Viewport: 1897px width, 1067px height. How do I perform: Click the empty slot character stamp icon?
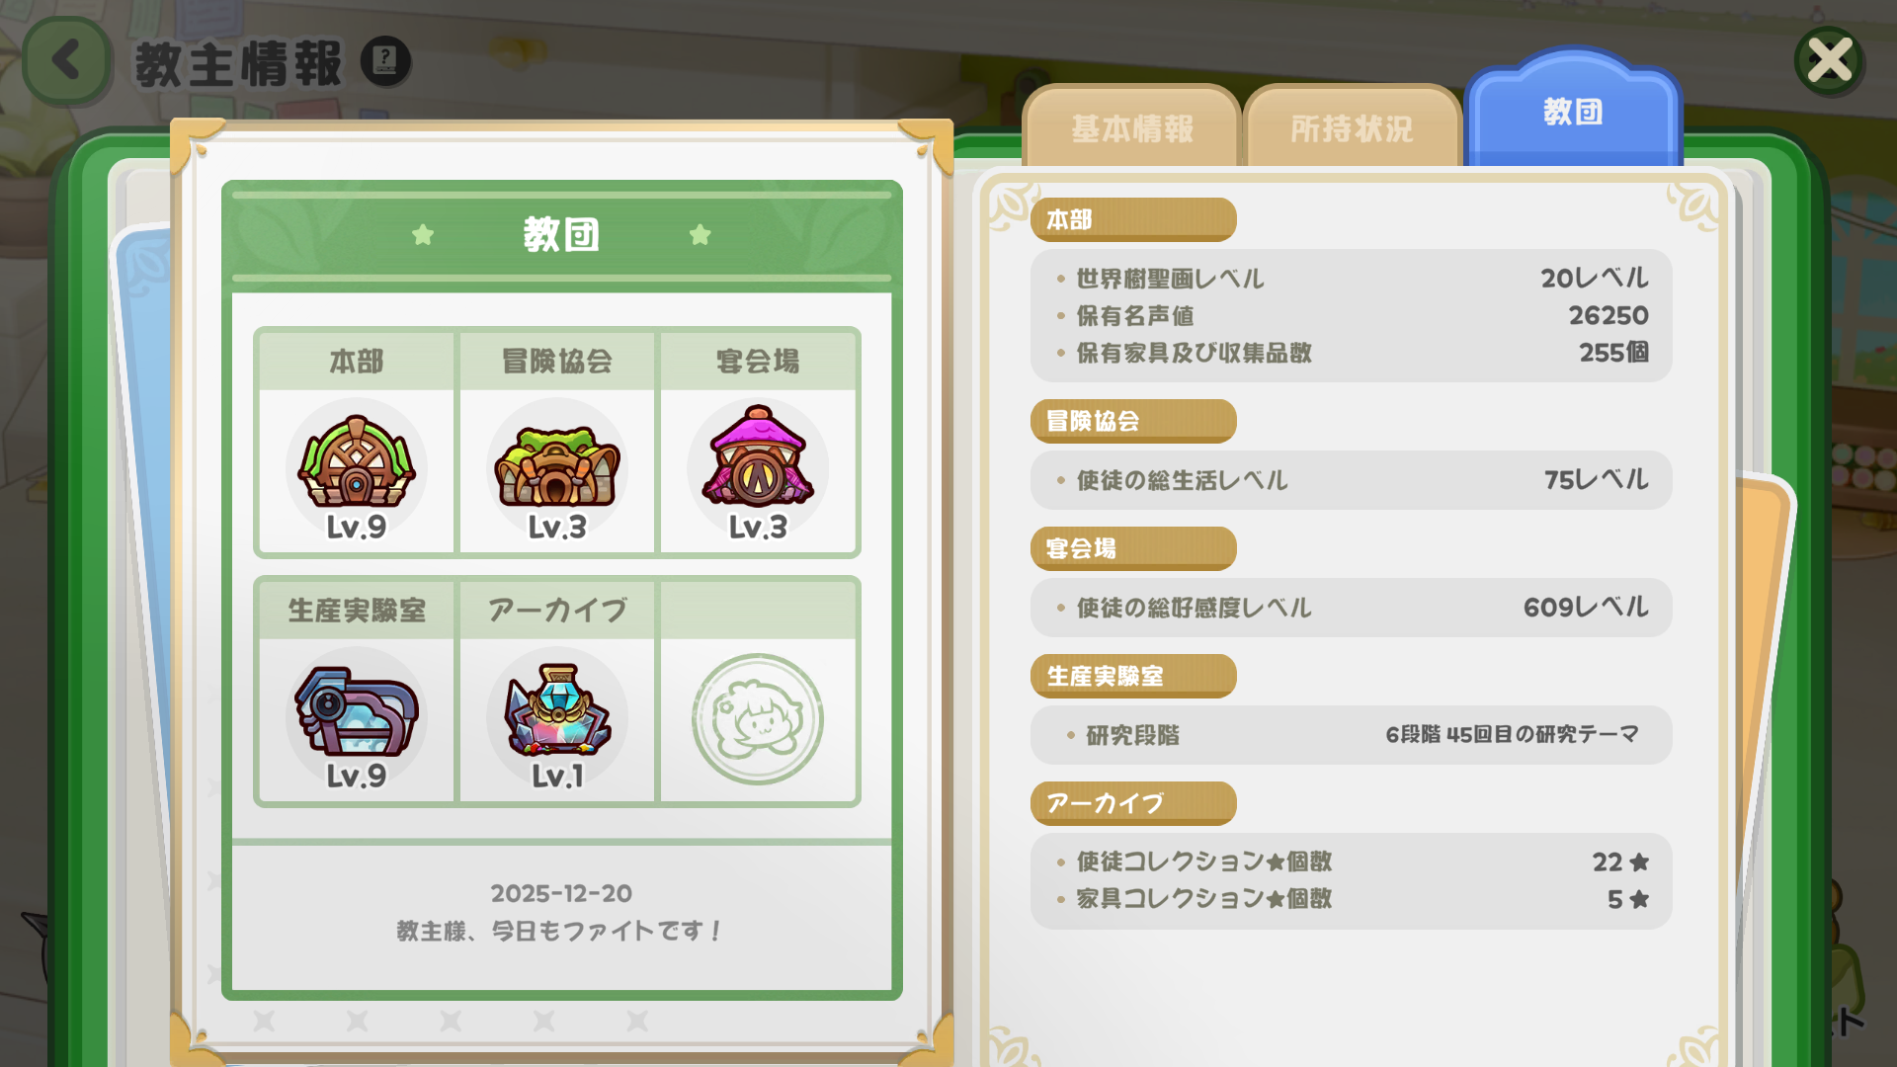pyautogui.click(x=758, y=719)
